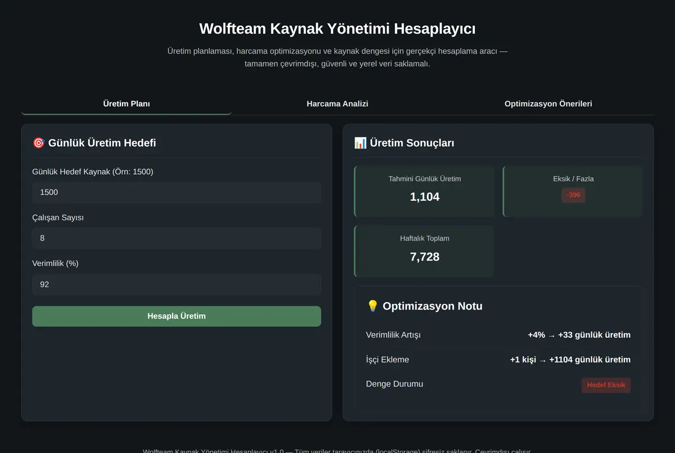The image size is (675, 453).
Task: Select the Haftalık Toplam value 7,728
Action: point(425,257)
